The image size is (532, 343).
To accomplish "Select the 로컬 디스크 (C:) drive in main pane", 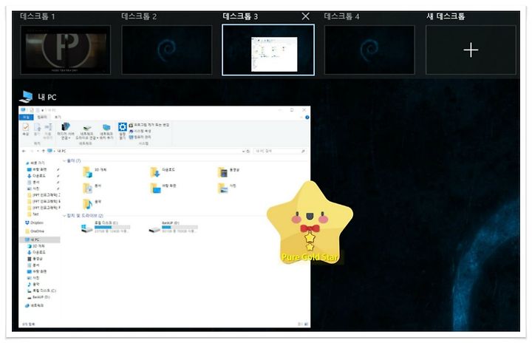I will (x=106, y=227).
